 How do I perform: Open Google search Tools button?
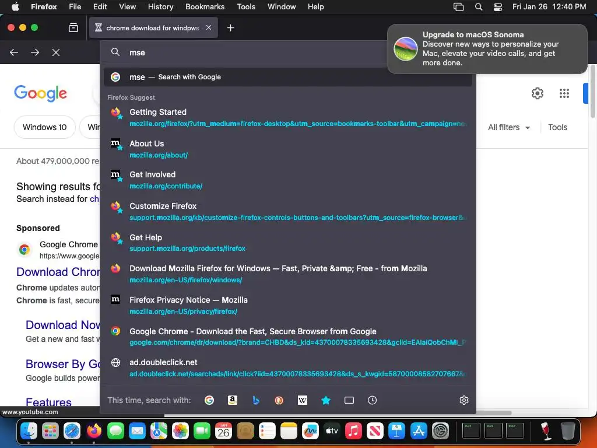pos(557,127)
